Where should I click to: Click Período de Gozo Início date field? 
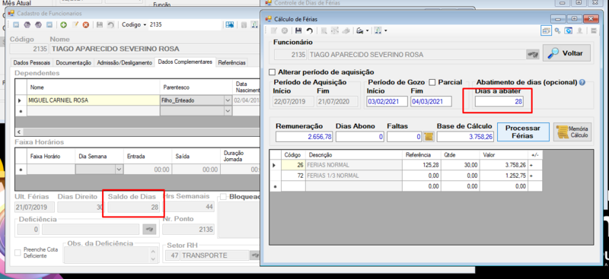[x=387, y=102]
